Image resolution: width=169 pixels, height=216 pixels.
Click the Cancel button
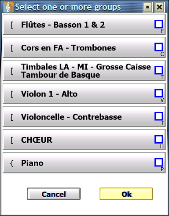pos(54,194)
